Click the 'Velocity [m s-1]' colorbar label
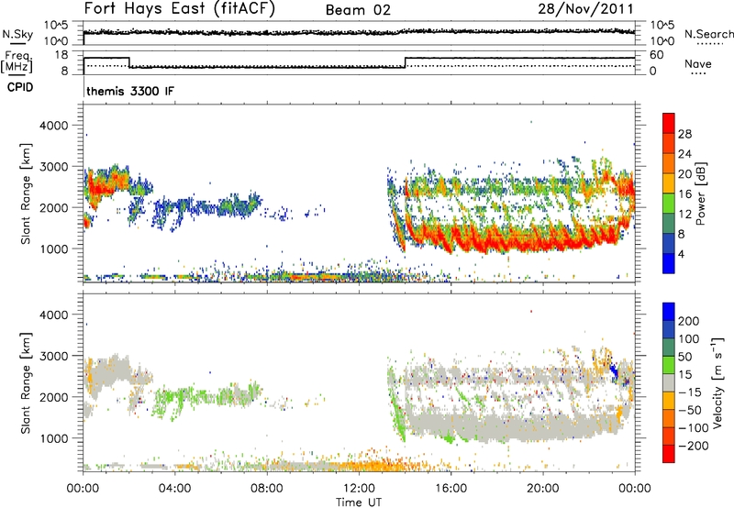 click(717, 382)
